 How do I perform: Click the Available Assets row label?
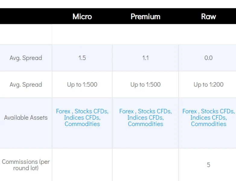pyautogui.click(x=26, y=118)
